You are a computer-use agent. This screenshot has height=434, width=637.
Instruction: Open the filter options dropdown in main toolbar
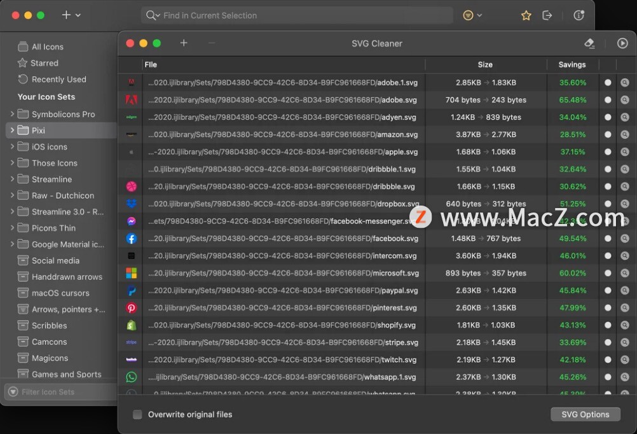click(x=472, y=15)
